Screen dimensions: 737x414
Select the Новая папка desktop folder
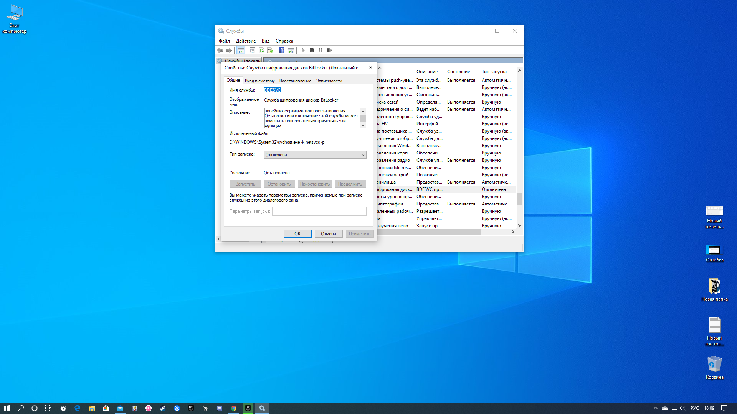(x=714, y=290)
